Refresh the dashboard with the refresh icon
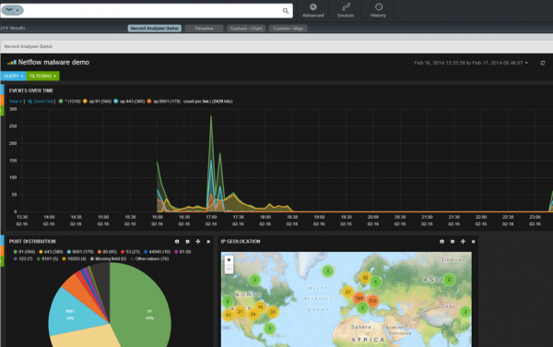 point(543,63)
